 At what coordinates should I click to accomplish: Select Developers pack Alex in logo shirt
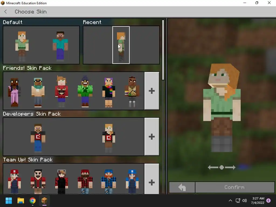[109, 138]
